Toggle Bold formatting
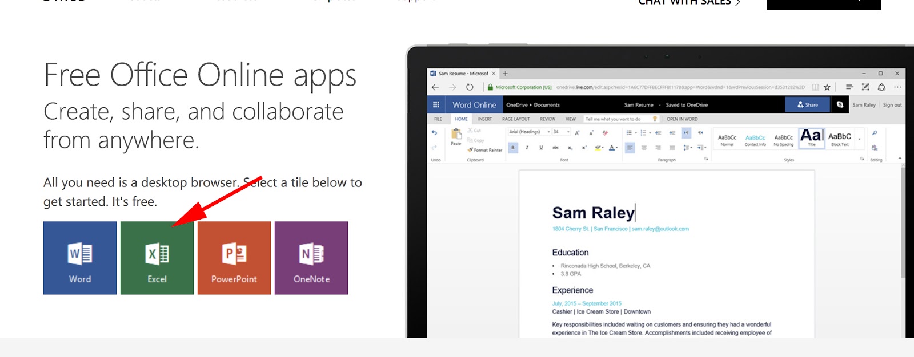The image size is (914, 357). [513, 148]
